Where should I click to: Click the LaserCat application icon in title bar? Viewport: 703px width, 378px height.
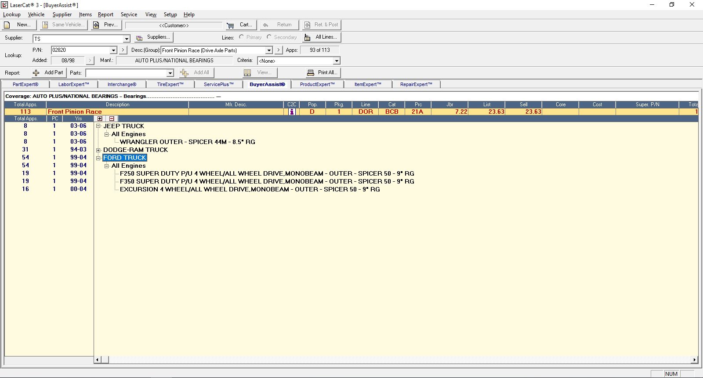click(4, 5)
